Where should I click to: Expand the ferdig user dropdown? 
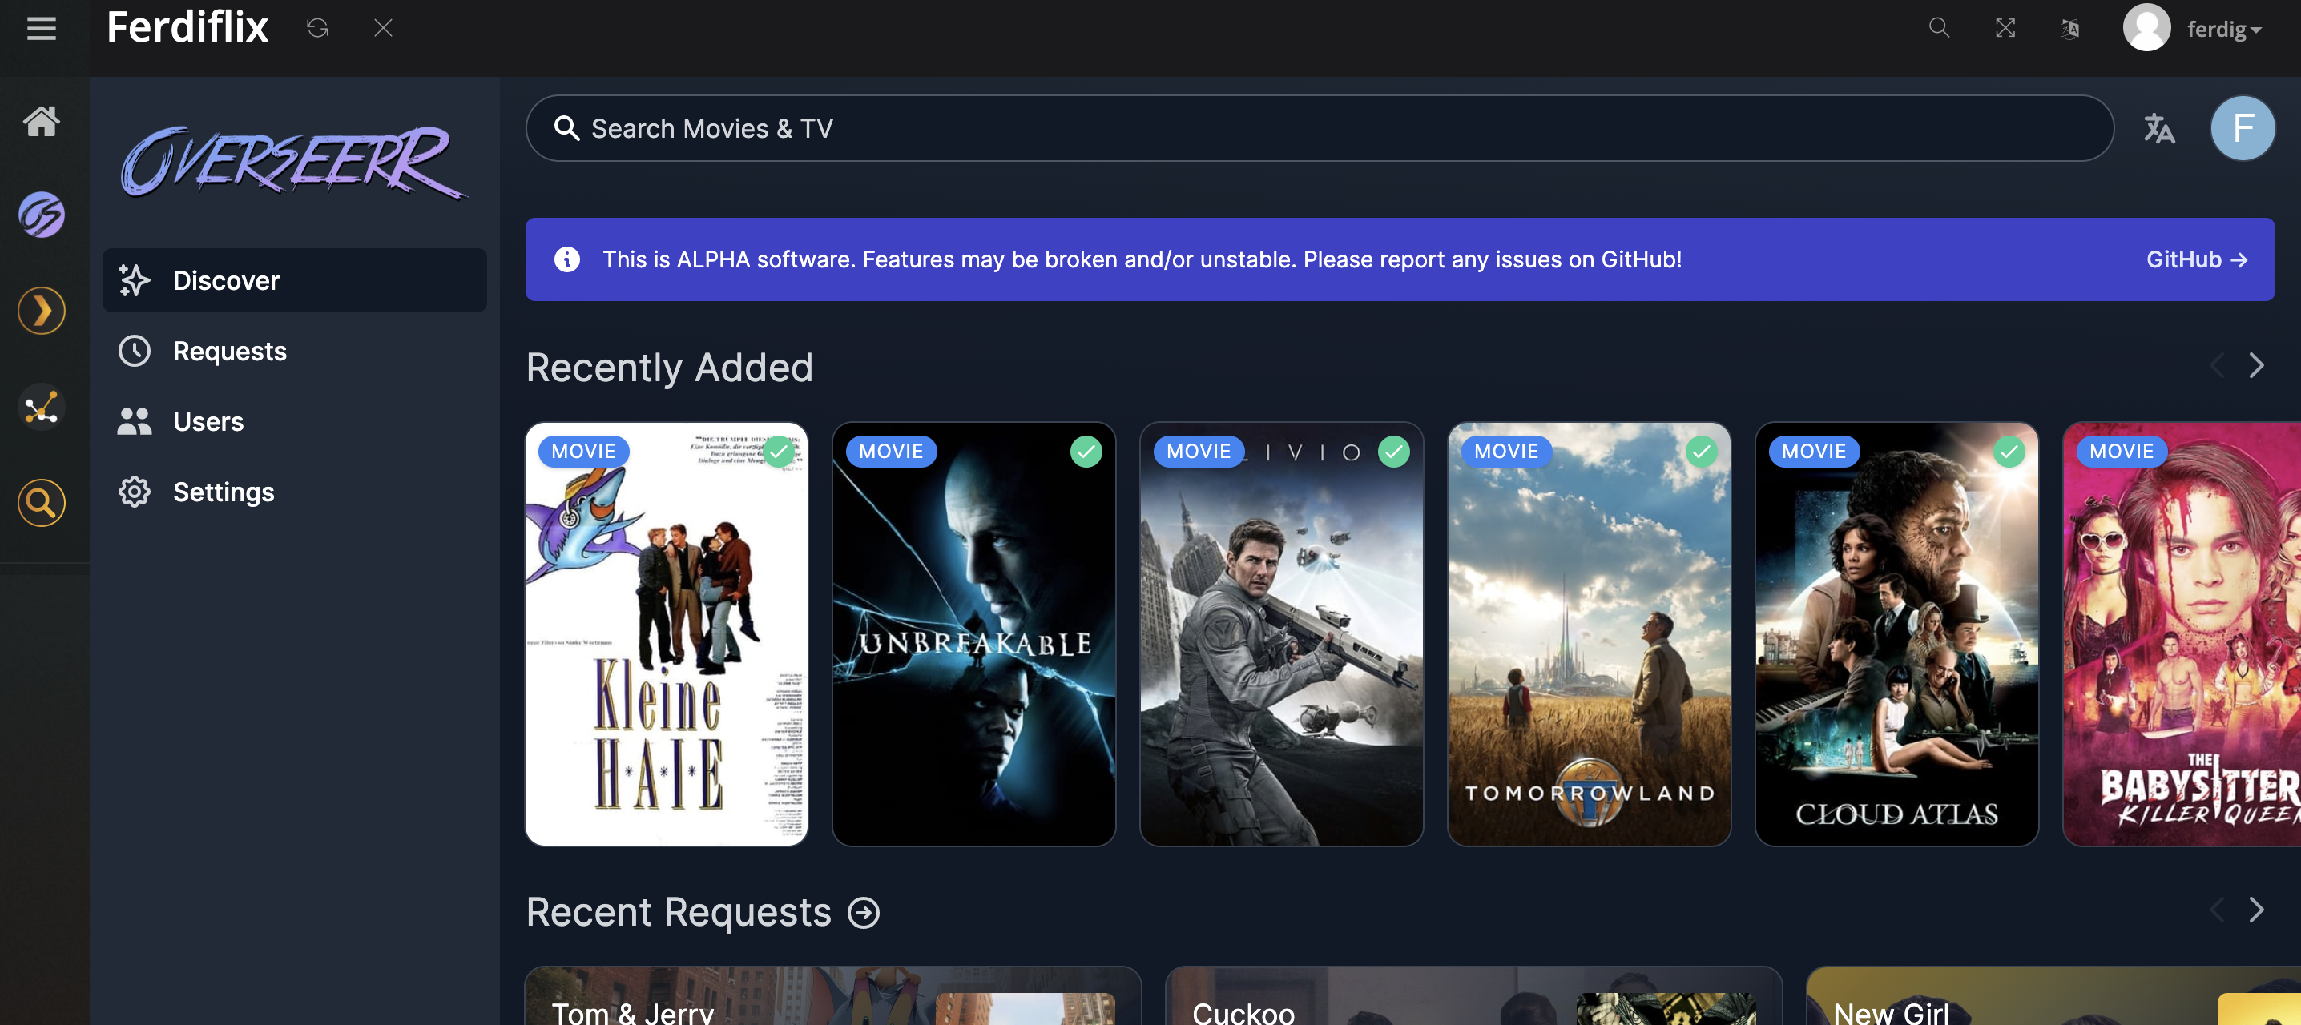[x=2224, y=30]
